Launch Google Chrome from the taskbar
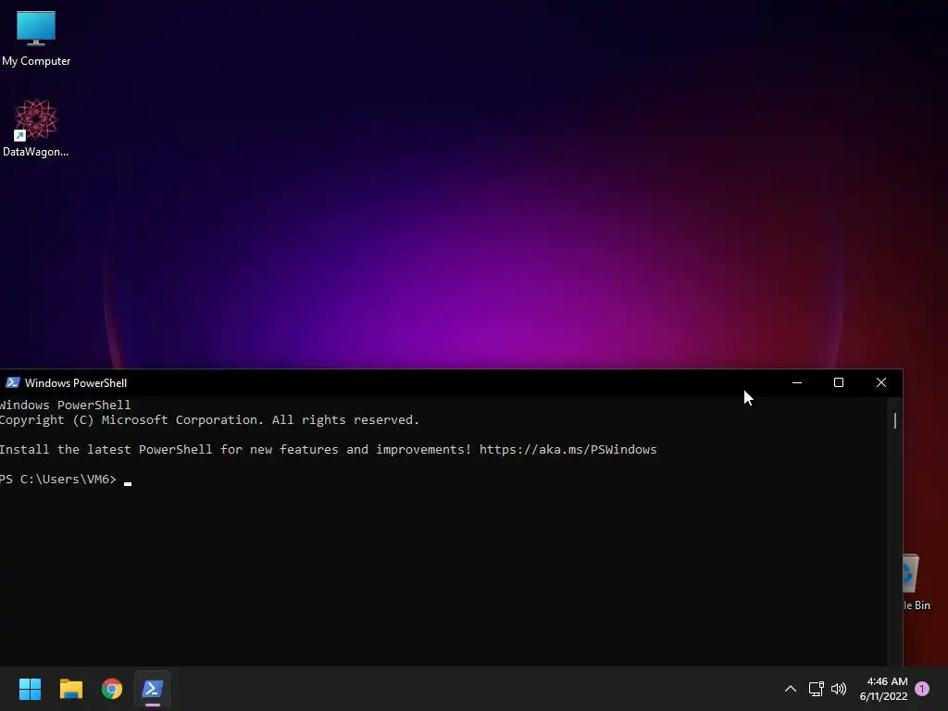948x711 pixels. coord(112,689)
